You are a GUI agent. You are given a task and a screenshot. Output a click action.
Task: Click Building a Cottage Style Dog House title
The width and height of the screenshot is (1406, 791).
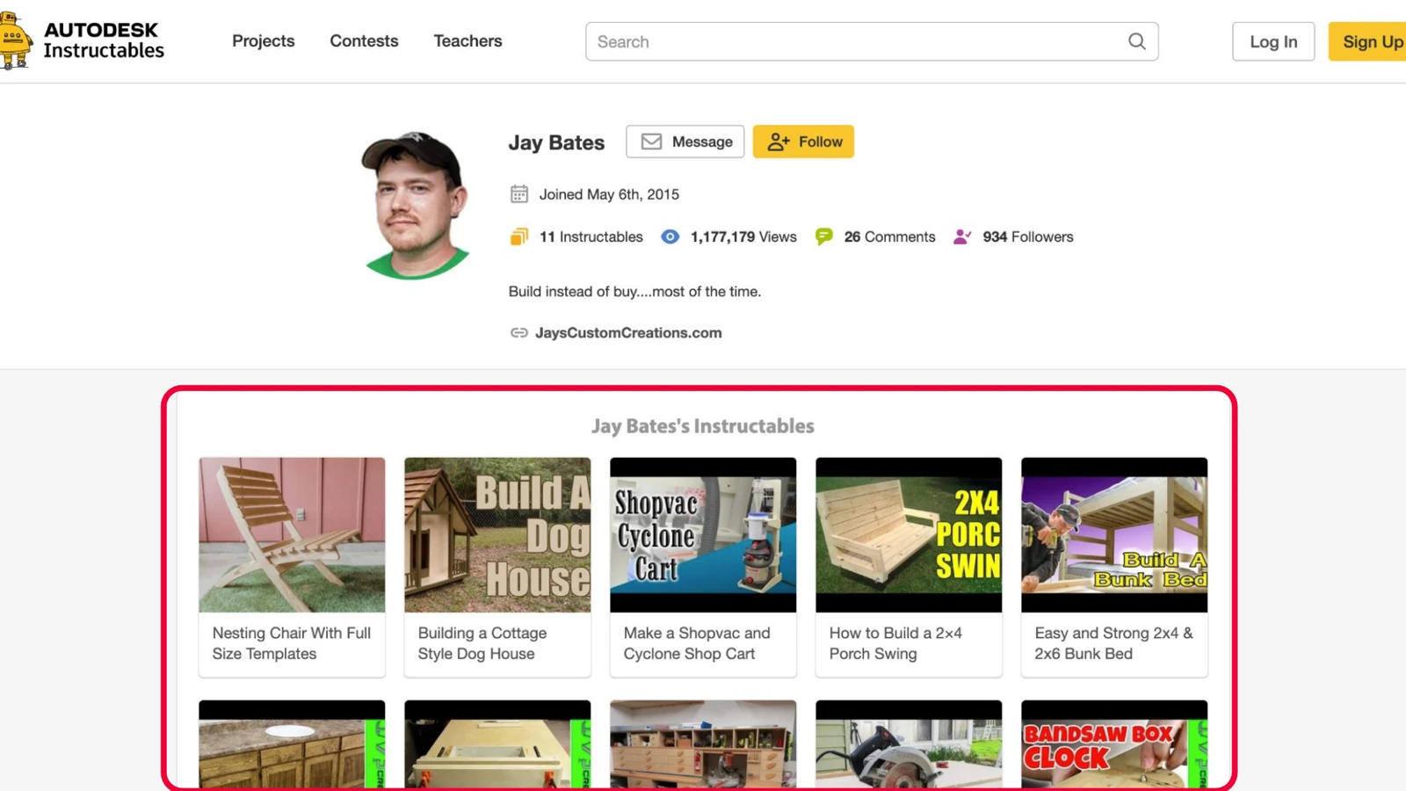click(482, 643)
